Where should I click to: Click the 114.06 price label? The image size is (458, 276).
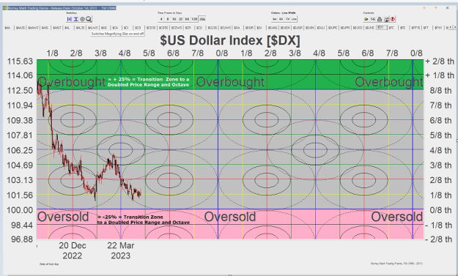[20, 75]
